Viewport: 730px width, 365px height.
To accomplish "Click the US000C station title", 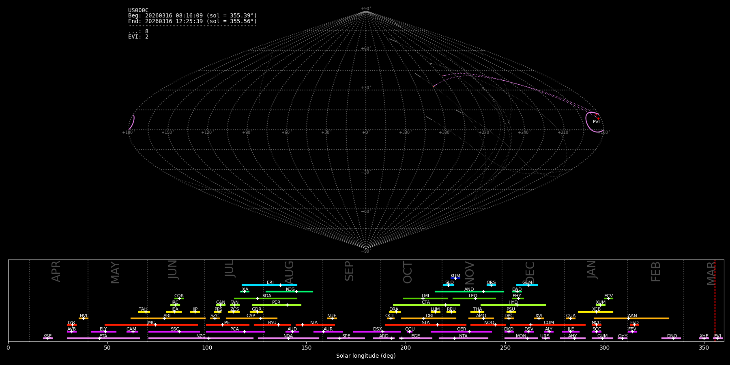I will tap(138, 11).
